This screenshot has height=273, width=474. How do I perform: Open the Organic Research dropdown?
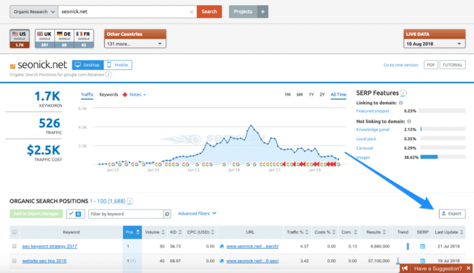point(34,12)
